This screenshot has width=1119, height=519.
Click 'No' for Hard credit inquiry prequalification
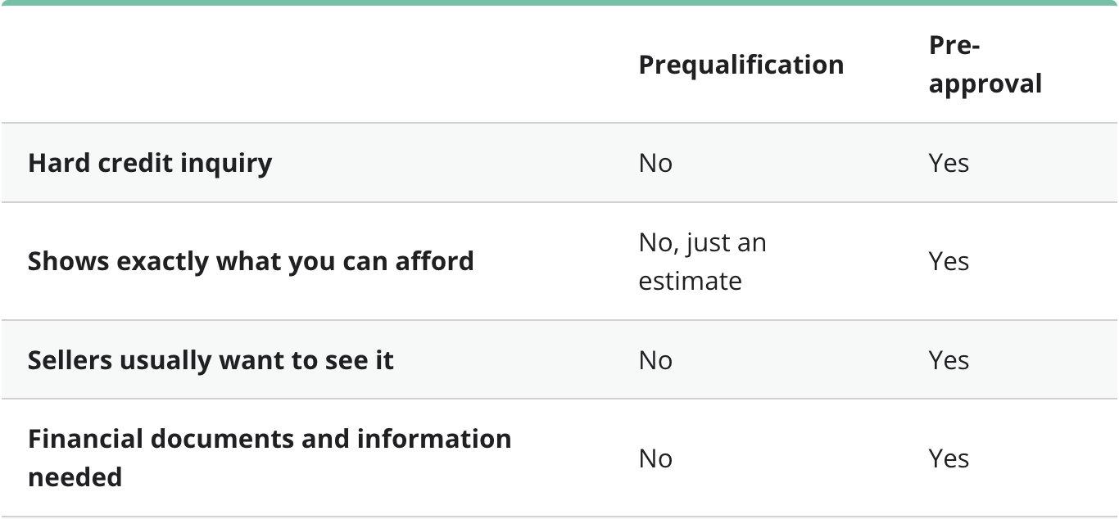pos(655,163)
